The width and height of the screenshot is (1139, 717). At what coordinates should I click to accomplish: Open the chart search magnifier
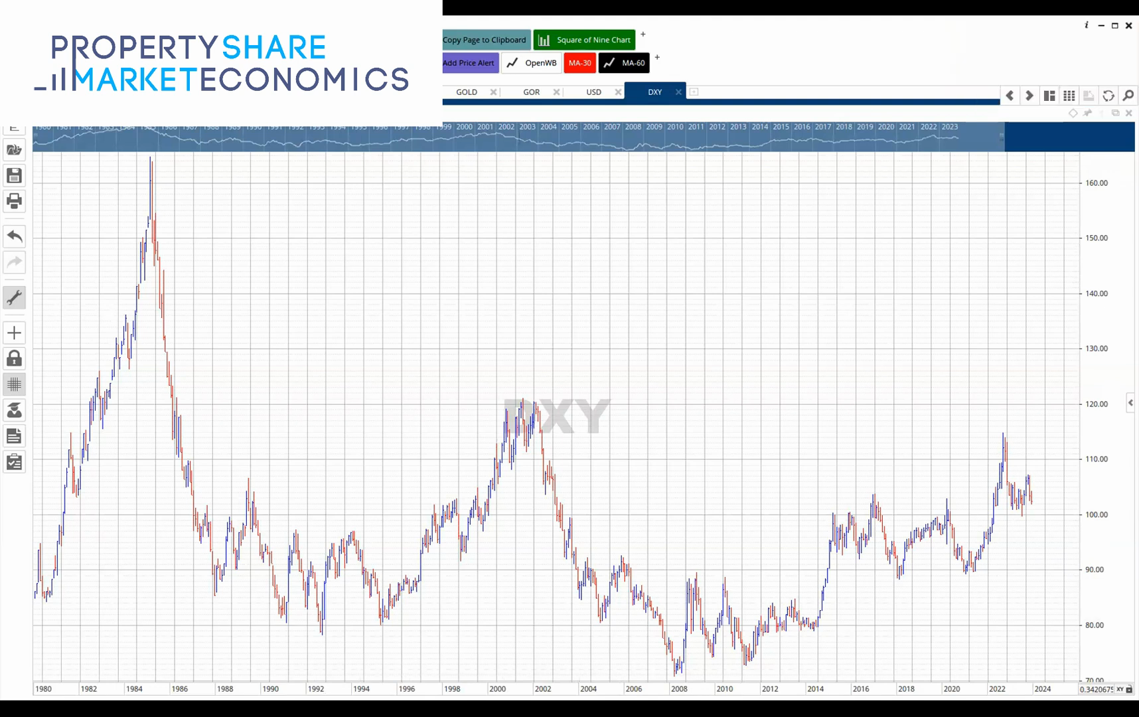point(1128,96)
